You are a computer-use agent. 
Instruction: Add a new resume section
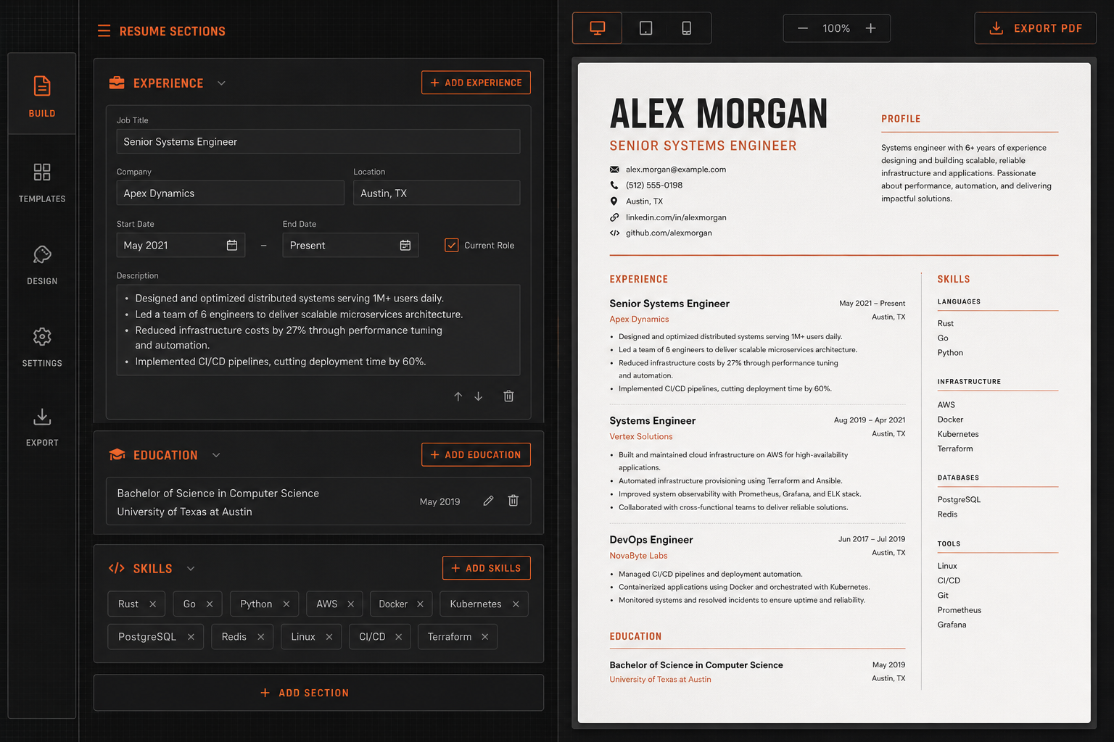click(x=318, y=693)
